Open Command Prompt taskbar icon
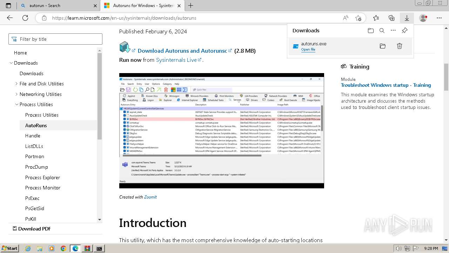Image resolution: width=449 pixels, height=253 pixels. pos(100,248)
